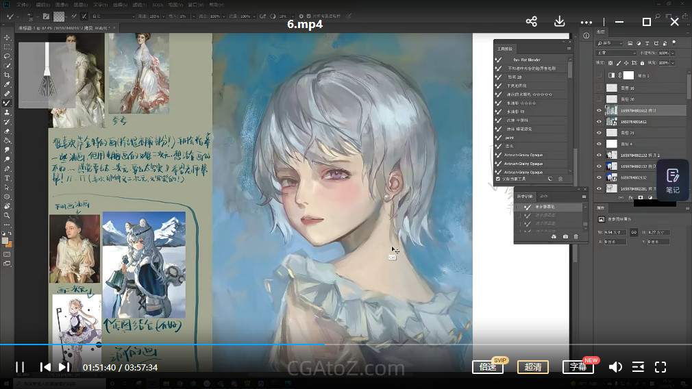Open the 笔记 notes button
Viewport: 692px width, 389px height.
(672, 180)
